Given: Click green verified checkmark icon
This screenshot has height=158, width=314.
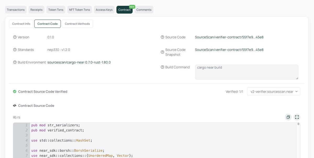Looking at the screenshot, I should pyautogui.click(x=15, y=91).
